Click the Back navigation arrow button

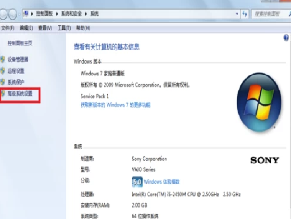click(x=2, y=14)
